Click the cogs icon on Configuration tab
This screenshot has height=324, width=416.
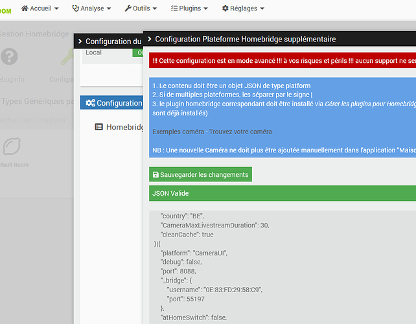[90, 103]
